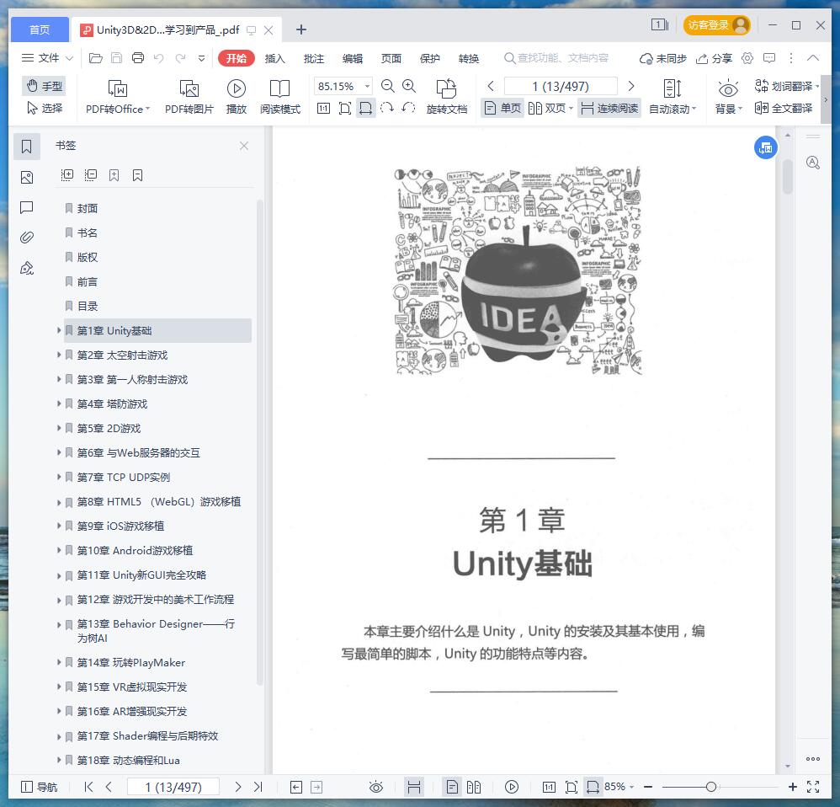
Task: Enable 单页 single page view
Action: [x=502, y=109]
